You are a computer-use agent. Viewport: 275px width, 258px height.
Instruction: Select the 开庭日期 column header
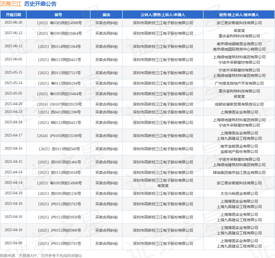pyautogui.click(x=13, y=15)
